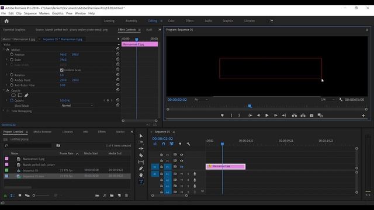374x210 pixels.
Task: Show hidden Source panel tabs chevron
Action: [160, 30]
